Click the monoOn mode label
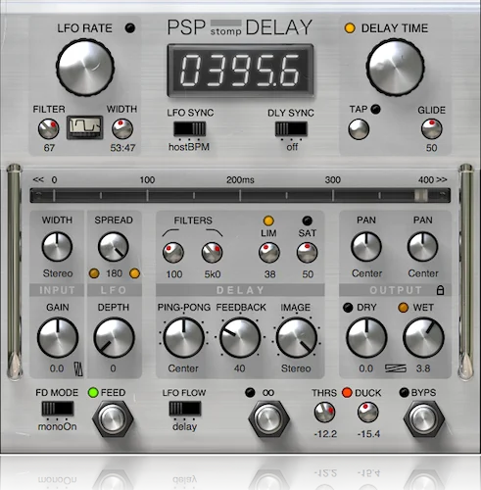481x490 pixels. [x=58, y=426]
